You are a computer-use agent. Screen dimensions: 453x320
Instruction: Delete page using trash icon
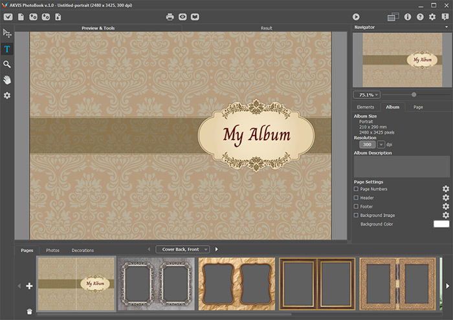pos(29,312)
